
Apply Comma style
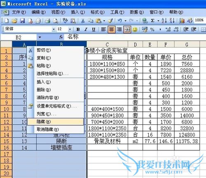point(160,29)
